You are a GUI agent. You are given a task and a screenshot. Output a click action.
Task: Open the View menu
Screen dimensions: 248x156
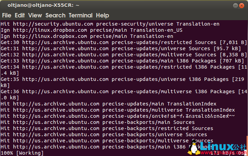(x=35, y=15)
